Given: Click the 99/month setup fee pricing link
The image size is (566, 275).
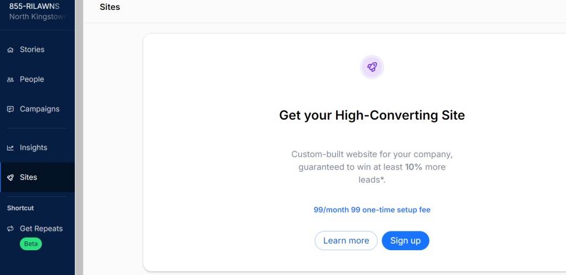Looking at the screenshot, I should pyautogui.click(x=372, y=210).
